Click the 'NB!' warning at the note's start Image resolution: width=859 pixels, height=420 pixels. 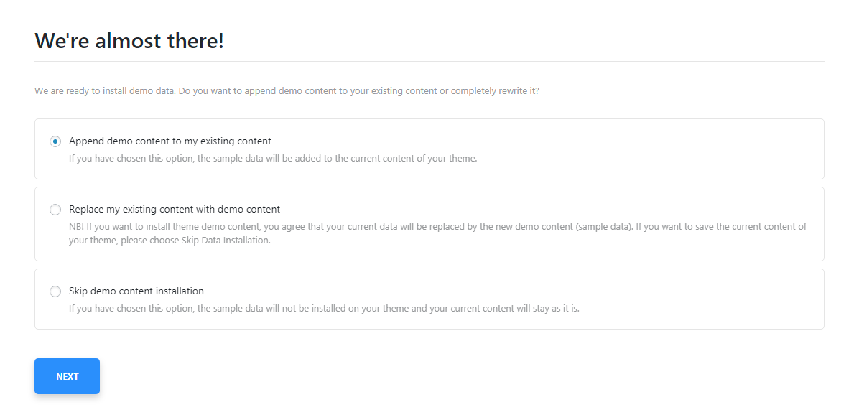coord(77,227)
